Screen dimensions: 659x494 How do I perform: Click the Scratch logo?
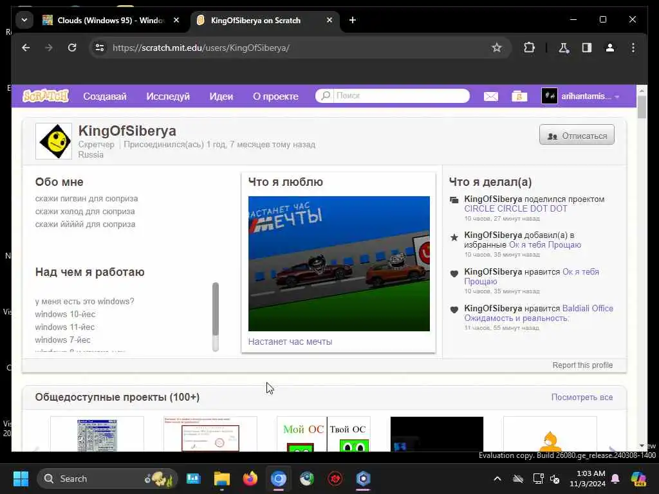point(46,96)
